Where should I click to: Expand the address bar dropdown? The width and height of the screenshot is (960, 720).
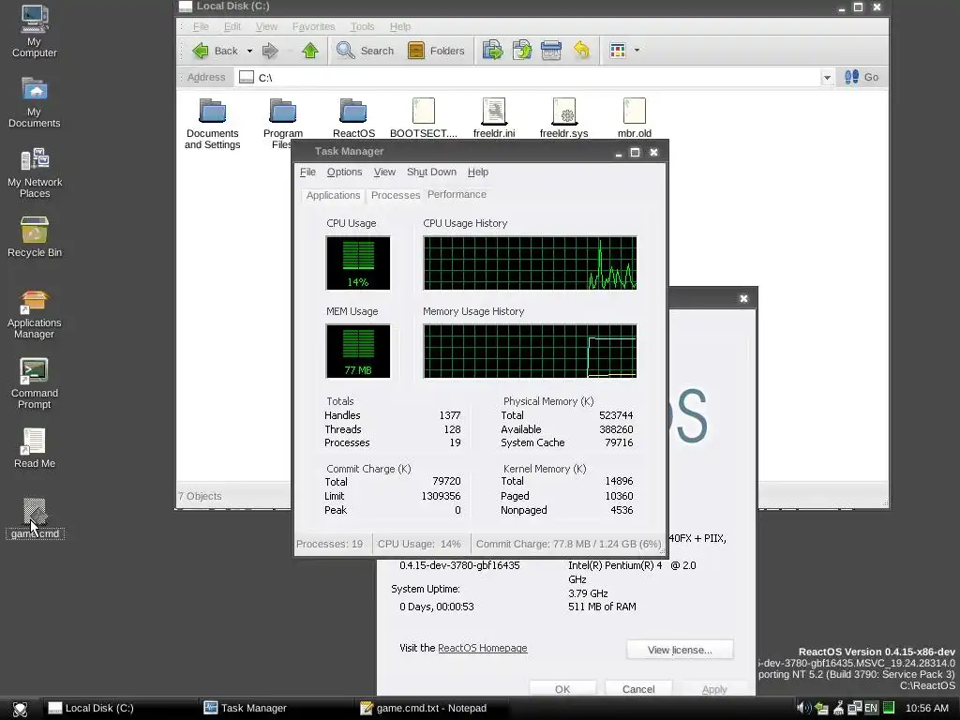pyautogui.click(x=827, y=78)
